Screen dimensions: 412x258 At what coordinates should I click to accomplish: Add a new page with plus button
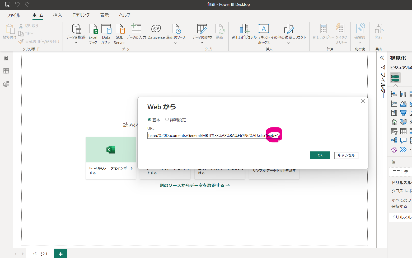[60, 254]
